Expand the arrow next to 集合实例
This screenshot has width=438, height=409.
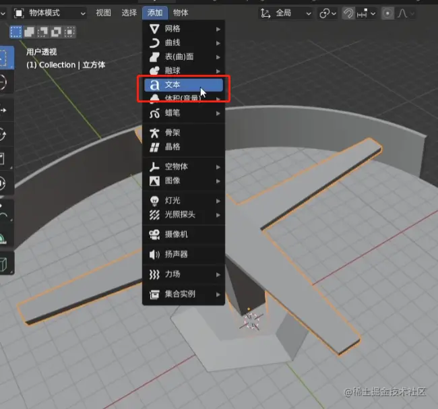[x=218, y=294]
